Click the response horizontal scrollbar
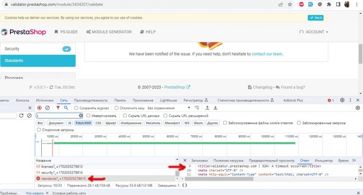Screen dimensions: 363x195 pos(219,179)
